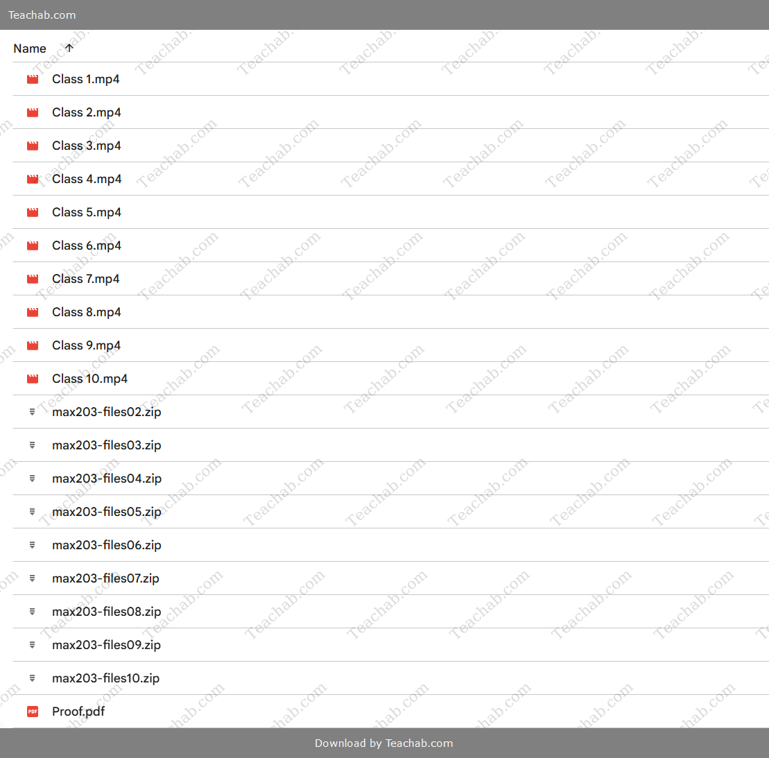769x758 pixels.
Task: Open the Class 9.mp4 video file
Action: (x=87, y=345)
